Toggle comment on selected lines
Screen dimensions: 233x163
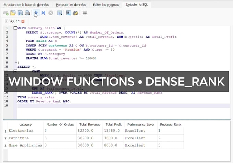click(85, 13)
